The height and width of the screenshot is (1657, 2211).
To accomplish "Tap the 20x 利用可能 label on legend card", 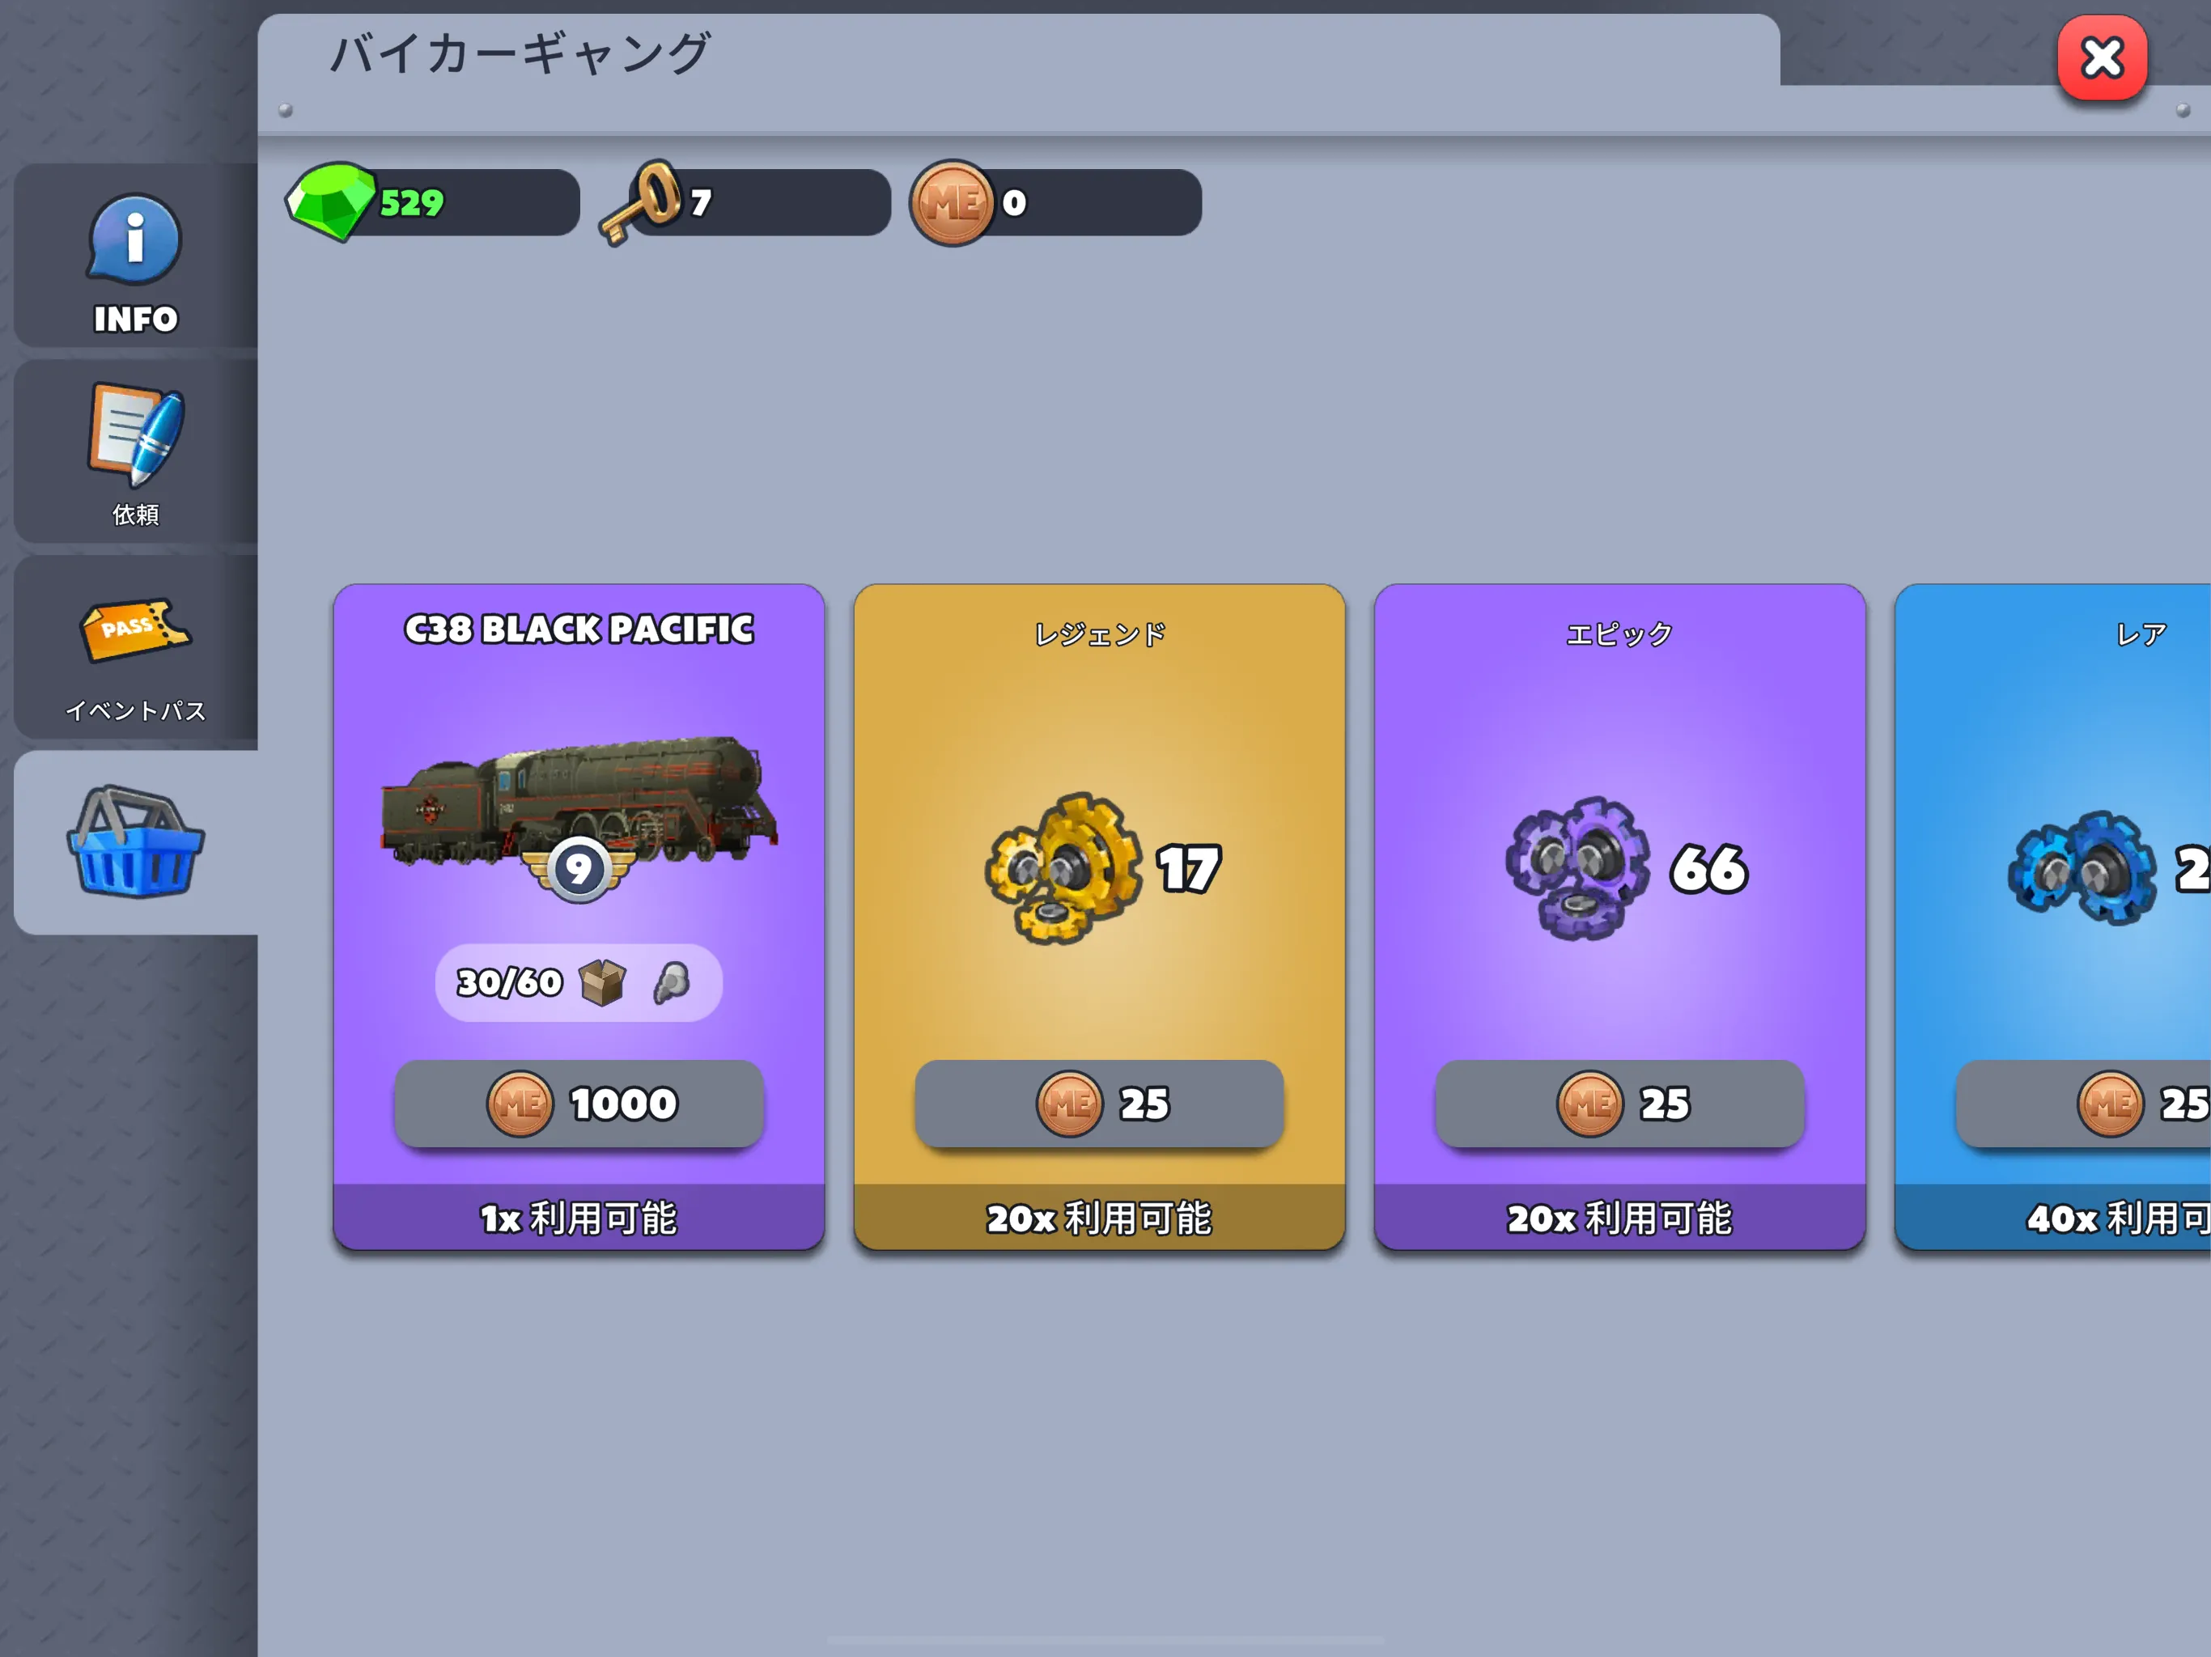I will pyautogui.click(x=1098, y=1218).
